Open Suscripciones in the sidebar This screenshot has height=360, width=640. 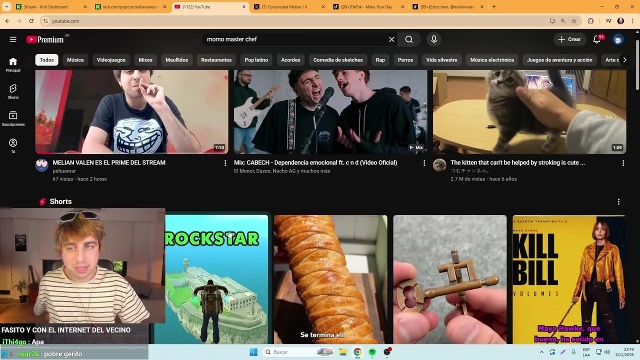13,118
